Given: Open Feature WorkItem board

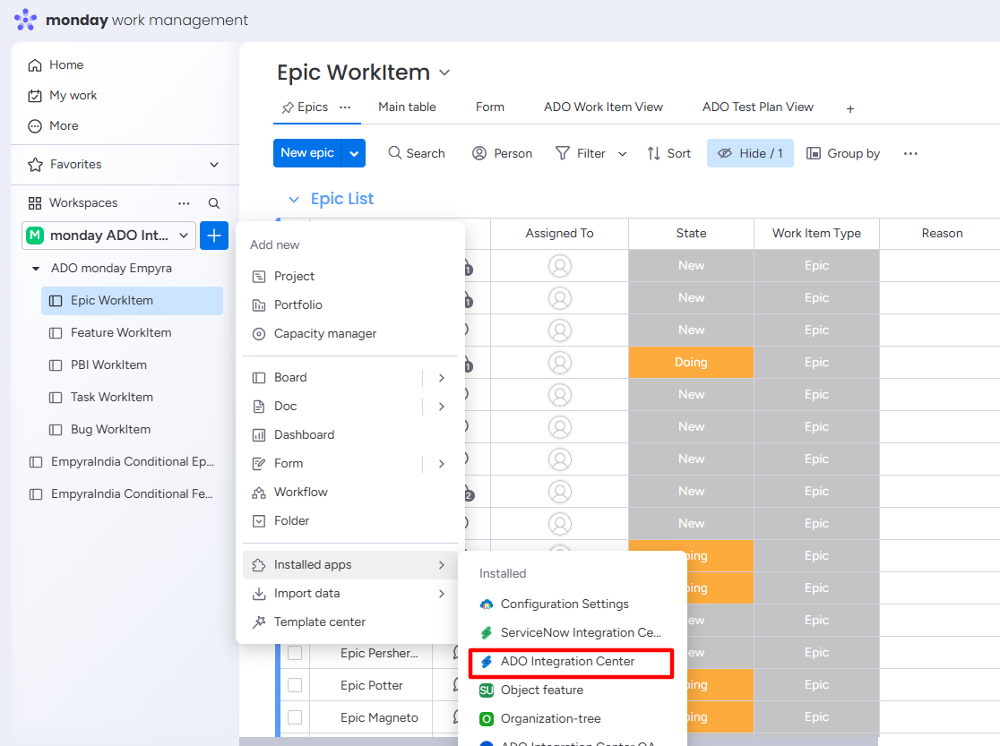Looking at the screenshot, I should pyautogui.click(x=132, y=333).
